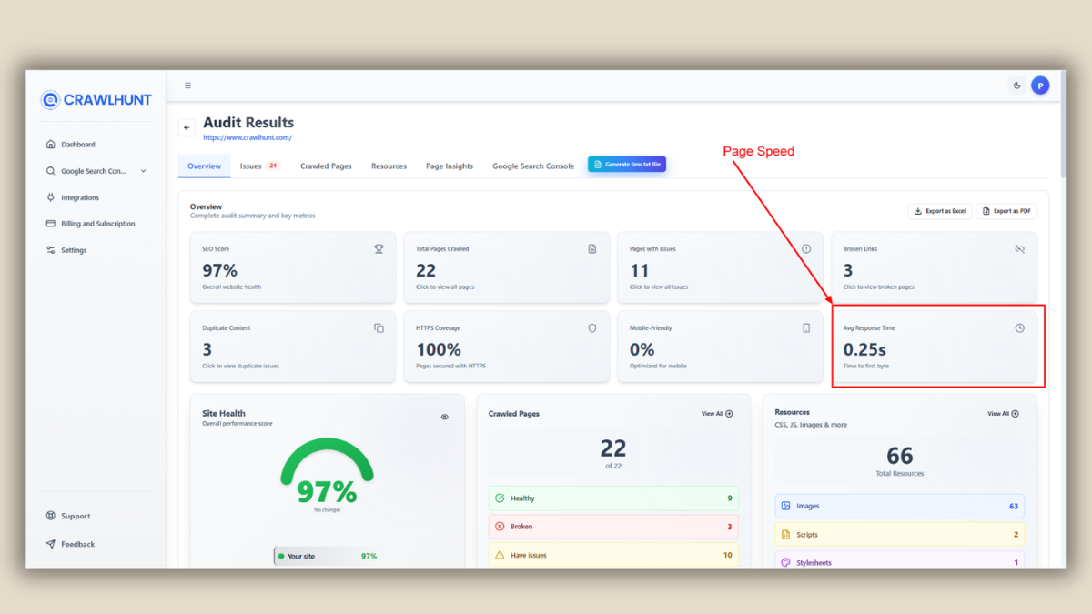Click the Dashboard grid icon
The height and width of the screenshot is (614, 1092).
[x=51, y=145]
